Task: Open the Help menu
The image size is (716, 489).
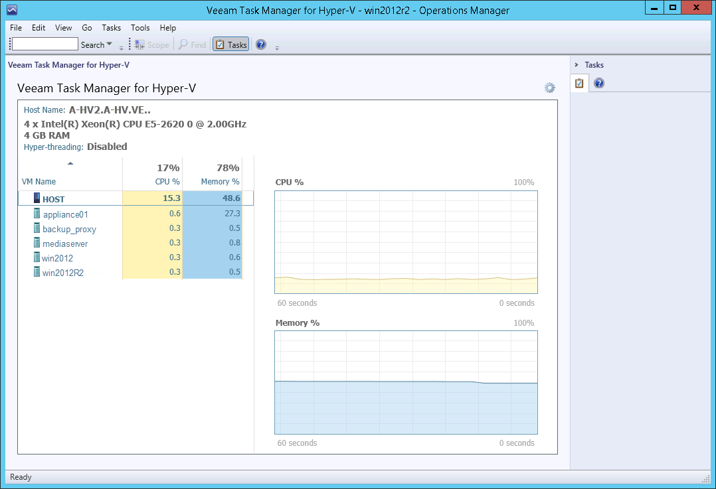Action: pos(168,28)
